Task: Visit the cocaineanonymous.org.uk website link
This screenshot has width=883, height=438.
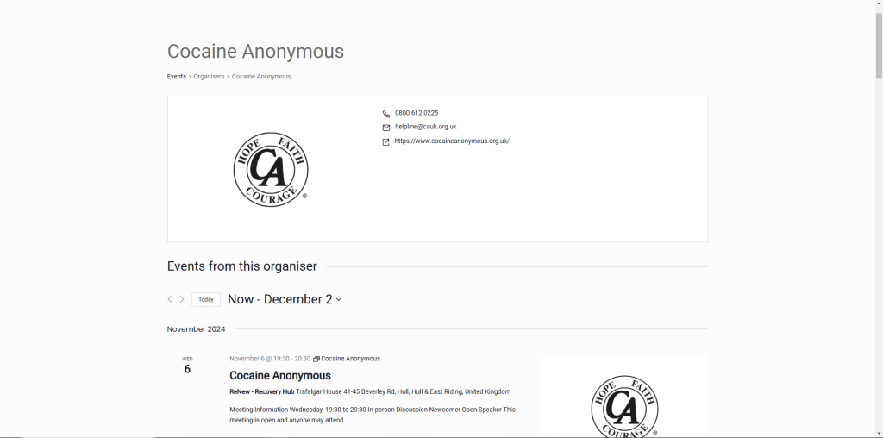Action: pyautogui.click(x=452, y=141)
